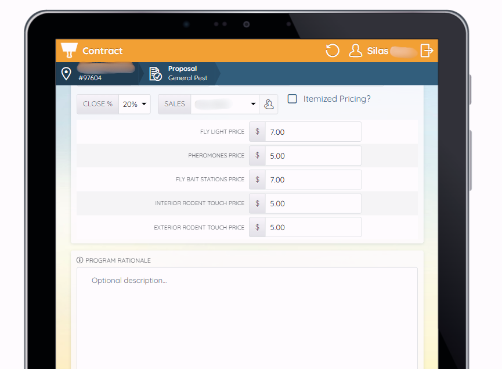Viewport: 502px width, 369px height.
Task: Click the Fly Light Price input field
Action: pyautogui.click(x=313, y=132)
